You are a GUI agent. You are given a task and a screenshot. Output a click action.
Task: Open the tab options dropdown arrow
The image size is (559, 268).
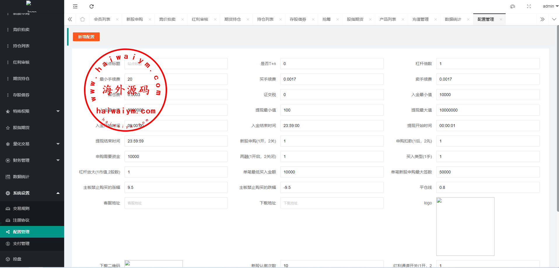(x=554, y=19)
